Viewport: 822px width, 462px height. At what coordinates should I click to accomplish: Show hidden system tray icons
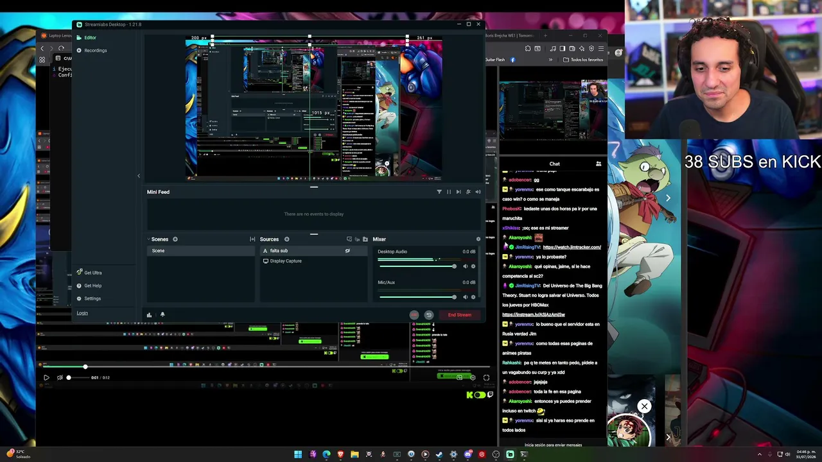coord(759,454)
